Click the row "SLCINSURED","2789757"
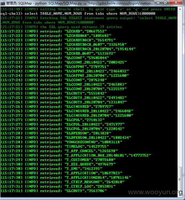The height and width of the screenshot is (200, 185). [57, 106]
